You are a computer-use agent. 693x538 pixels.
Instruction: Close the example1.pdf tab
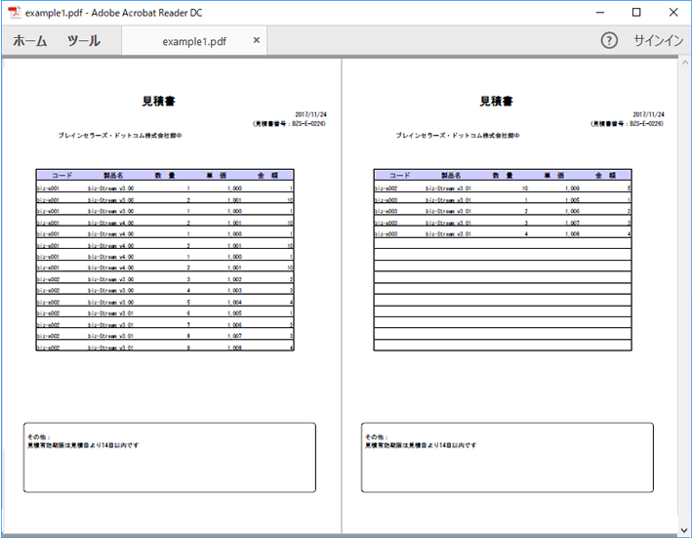pyautogui.click(x=257, y=40)
